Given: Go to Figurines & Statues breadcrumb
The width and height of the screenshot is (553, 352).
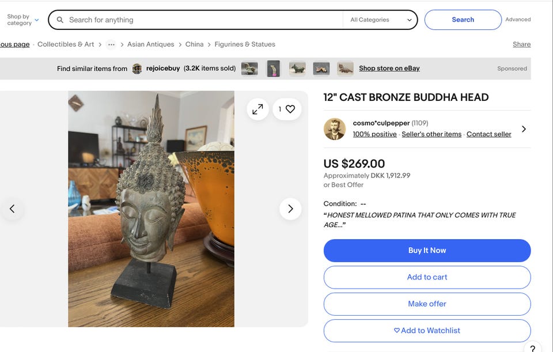Looking at the screenshot, I should [245, 44].
